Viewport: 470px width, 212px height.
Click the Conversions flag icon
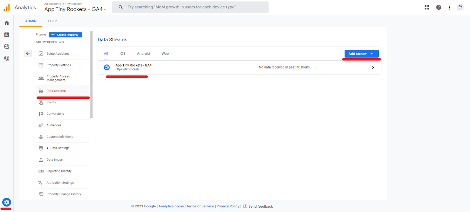[41, 114]
